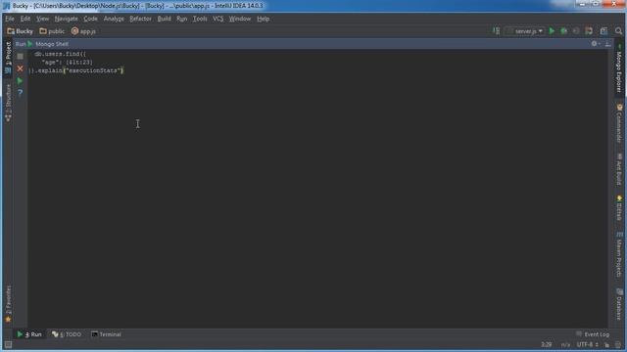The image size is (627, 352).
Task: Select app.js breadcrumb
Action: 83,31
